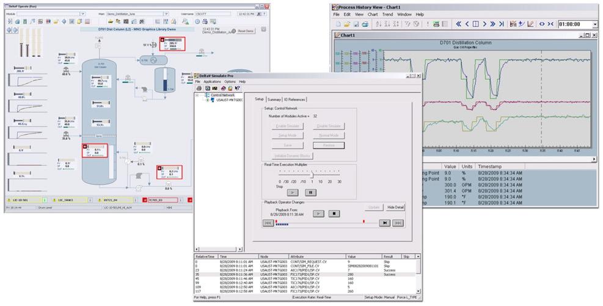Screen dimensions: 603x306
Task: Click double-right fast forward chart arrow
Action: pos(492,24)
